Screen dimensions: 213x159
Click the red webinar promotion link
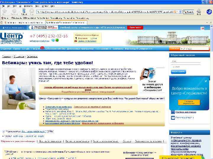pyautogui.click(x=88, y=88)
